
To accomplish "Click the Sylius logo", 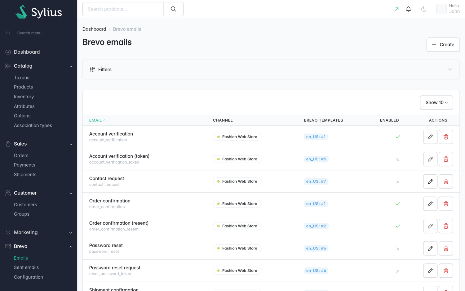I will pyautogui.click(x=39, y=12).
